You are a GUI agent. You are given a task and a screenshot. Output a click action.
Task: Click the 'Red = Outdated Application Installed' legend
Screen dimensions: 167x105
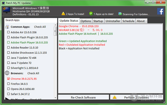tap(82, 45)
